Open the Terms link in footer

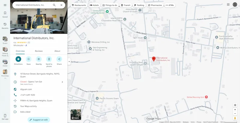[193, 122]
